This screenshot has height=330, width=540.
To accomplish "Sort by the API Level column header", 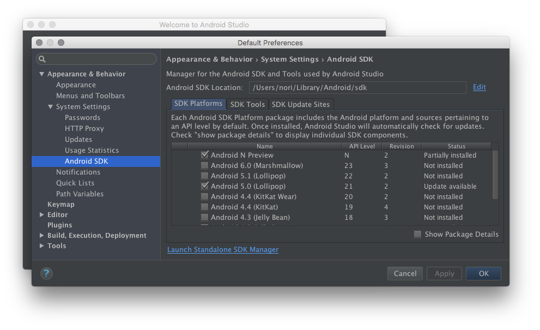I will click(x=362, y=146).
